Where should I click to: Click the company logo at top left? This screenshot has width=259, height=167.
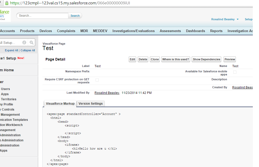pyautogui.click(x=5, y=15)
